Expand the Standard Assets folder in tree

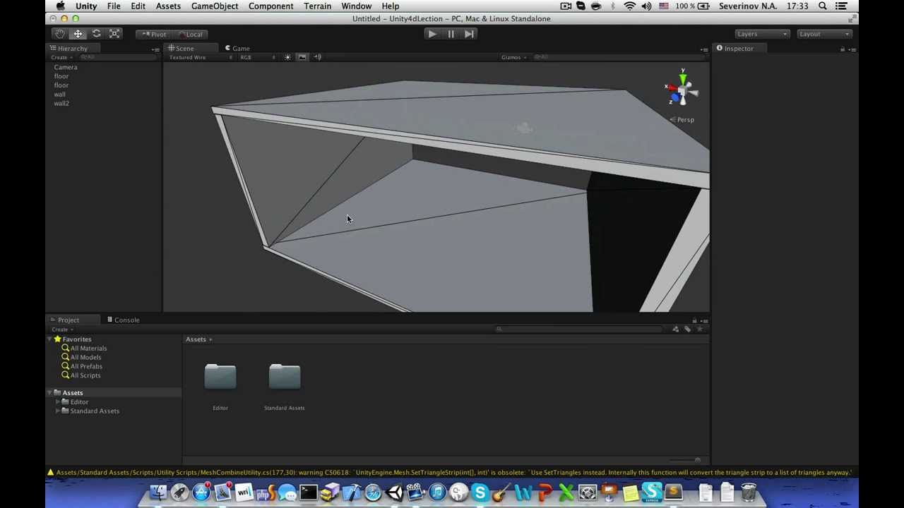tap(58, 411)
